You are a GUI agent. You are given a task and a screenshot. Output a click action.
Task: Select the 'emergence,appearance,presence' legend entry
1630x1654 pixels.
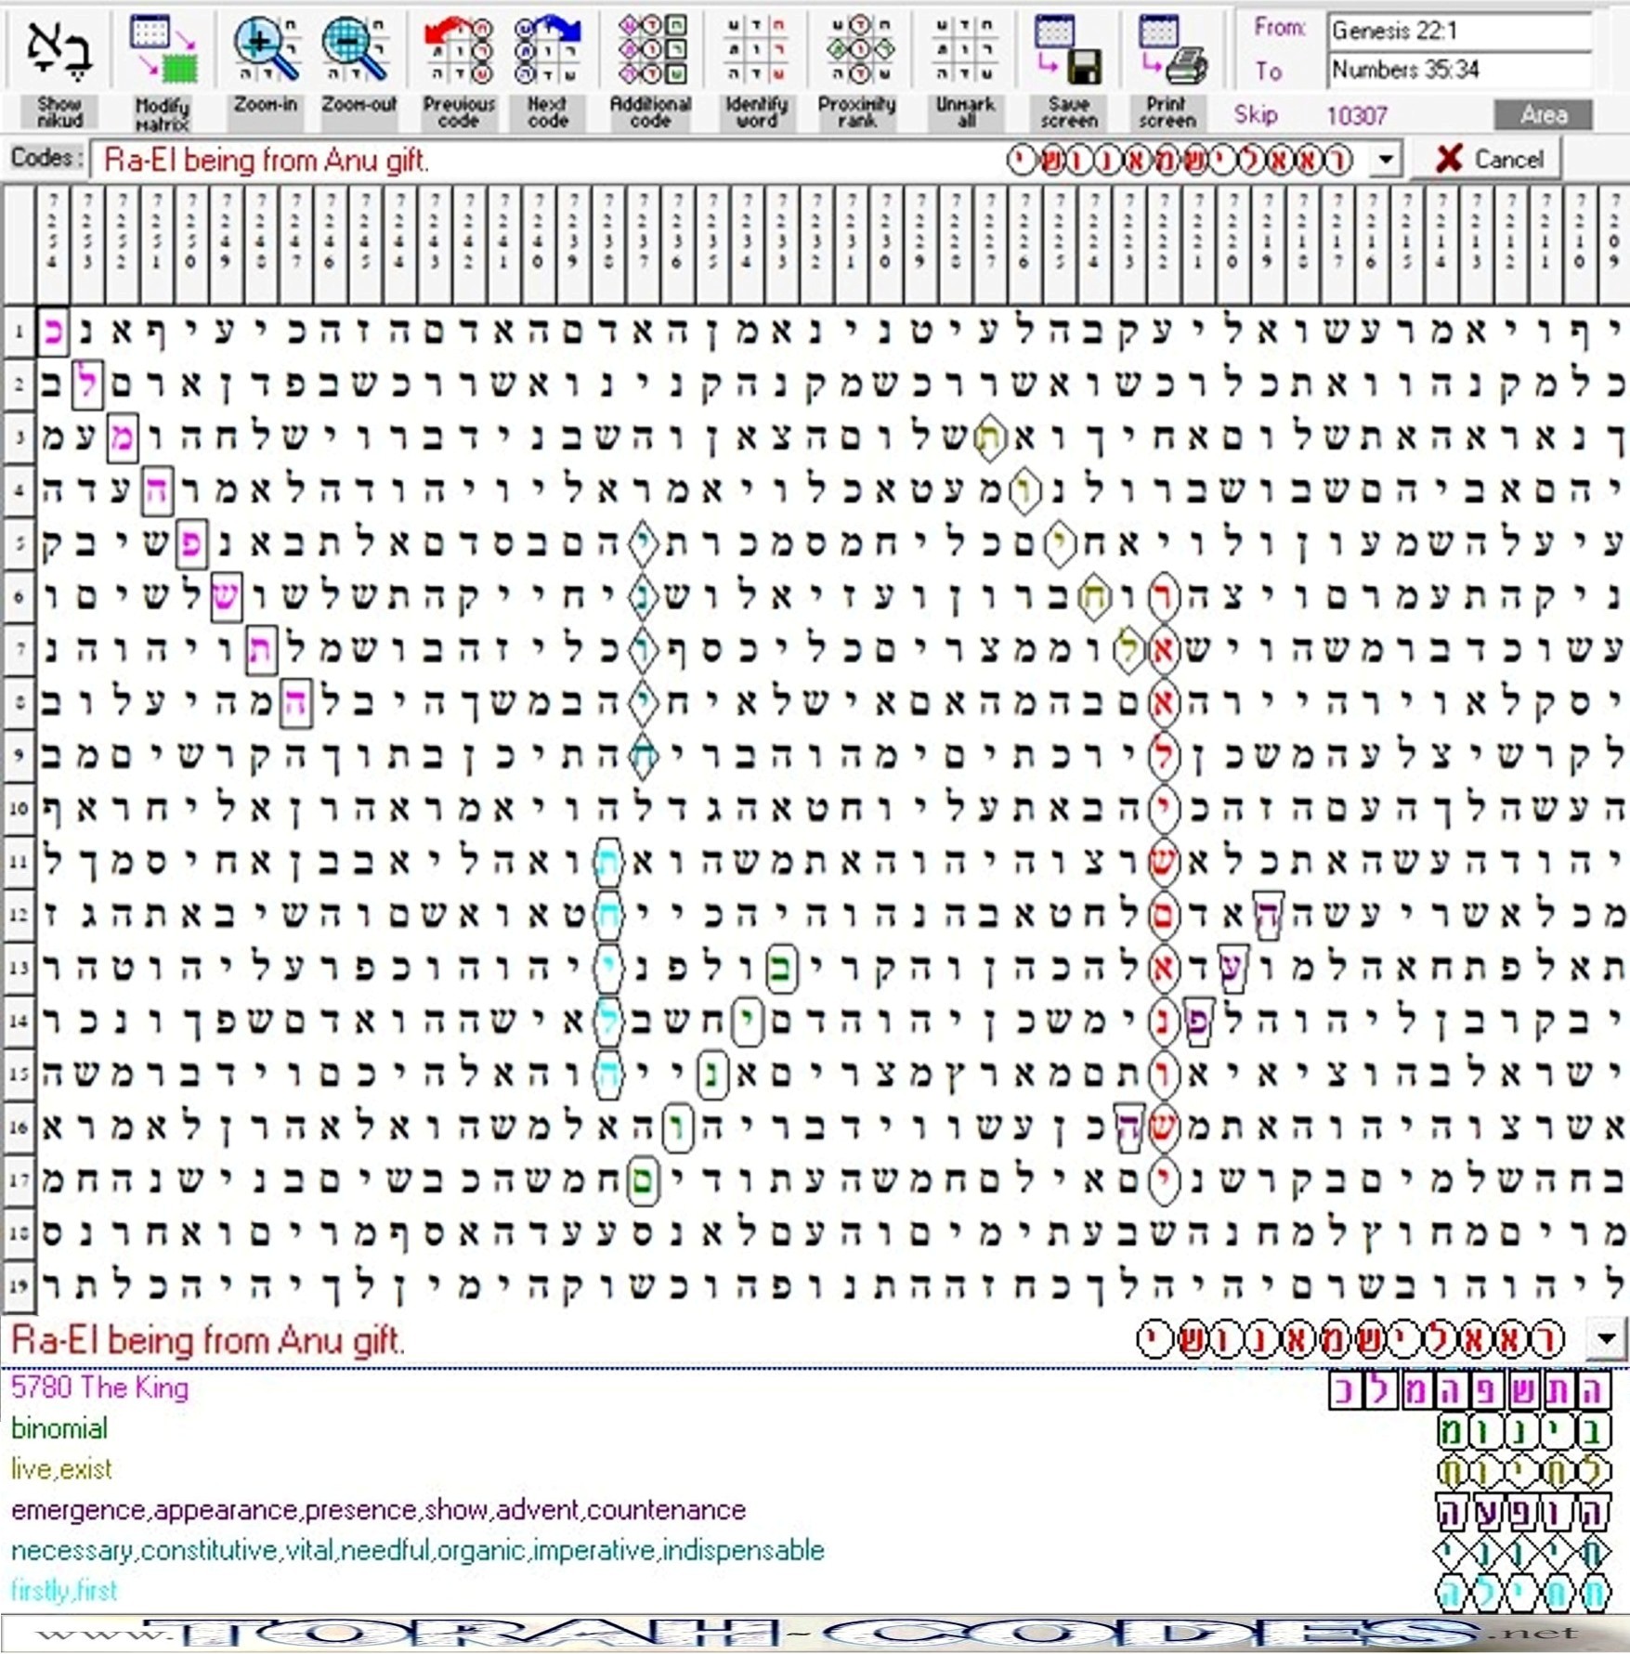click(x=378, y=1510)
